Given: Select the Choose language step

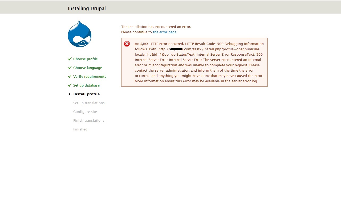Looking at the screenshot, I should [88, 68].
